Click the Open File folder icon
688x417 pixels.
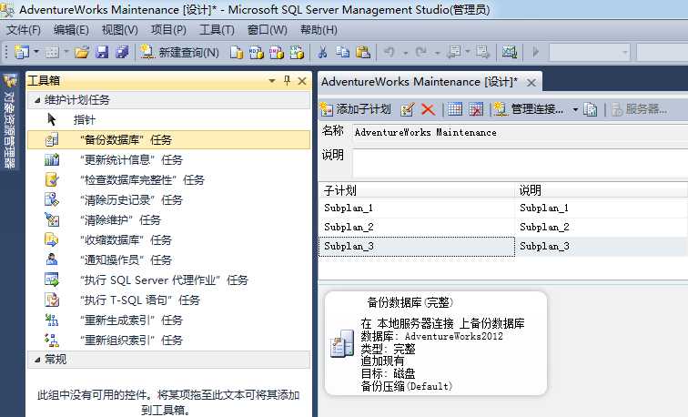[81, 53]
